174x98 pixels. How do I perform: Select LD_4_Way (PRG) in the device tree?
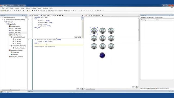coord(15,30)
